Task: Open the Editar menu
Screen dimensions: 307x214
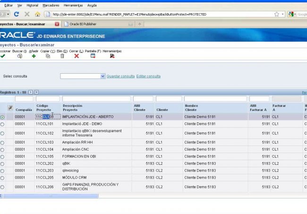Action: (9, 5)
